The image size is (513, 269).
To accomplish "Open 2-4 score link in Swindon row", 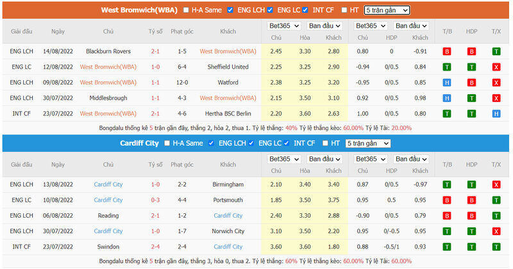I will [155, 247].
